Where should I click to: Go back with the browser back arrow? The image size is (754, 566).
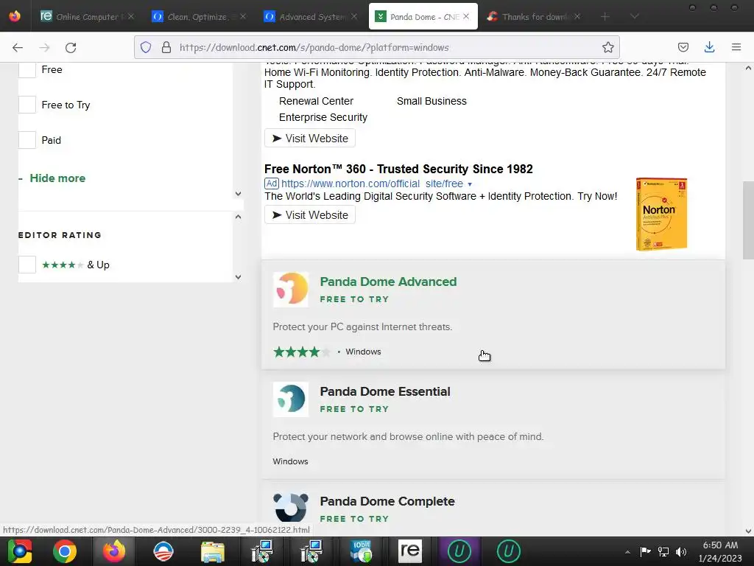point(18,47)
